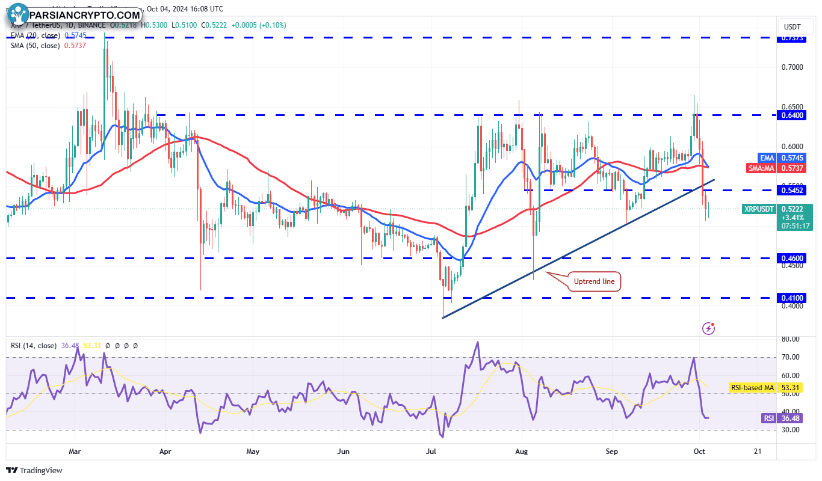Screen dimensions: 822x481
Task: Select the RSI (14, close) indicator legend
Action: point(34,346)
